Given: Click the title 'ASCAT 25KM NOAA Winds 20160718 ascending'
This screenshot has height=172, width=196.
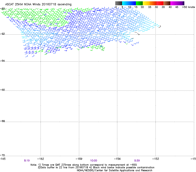Looking at the screenshot, I should pos(38,4).
